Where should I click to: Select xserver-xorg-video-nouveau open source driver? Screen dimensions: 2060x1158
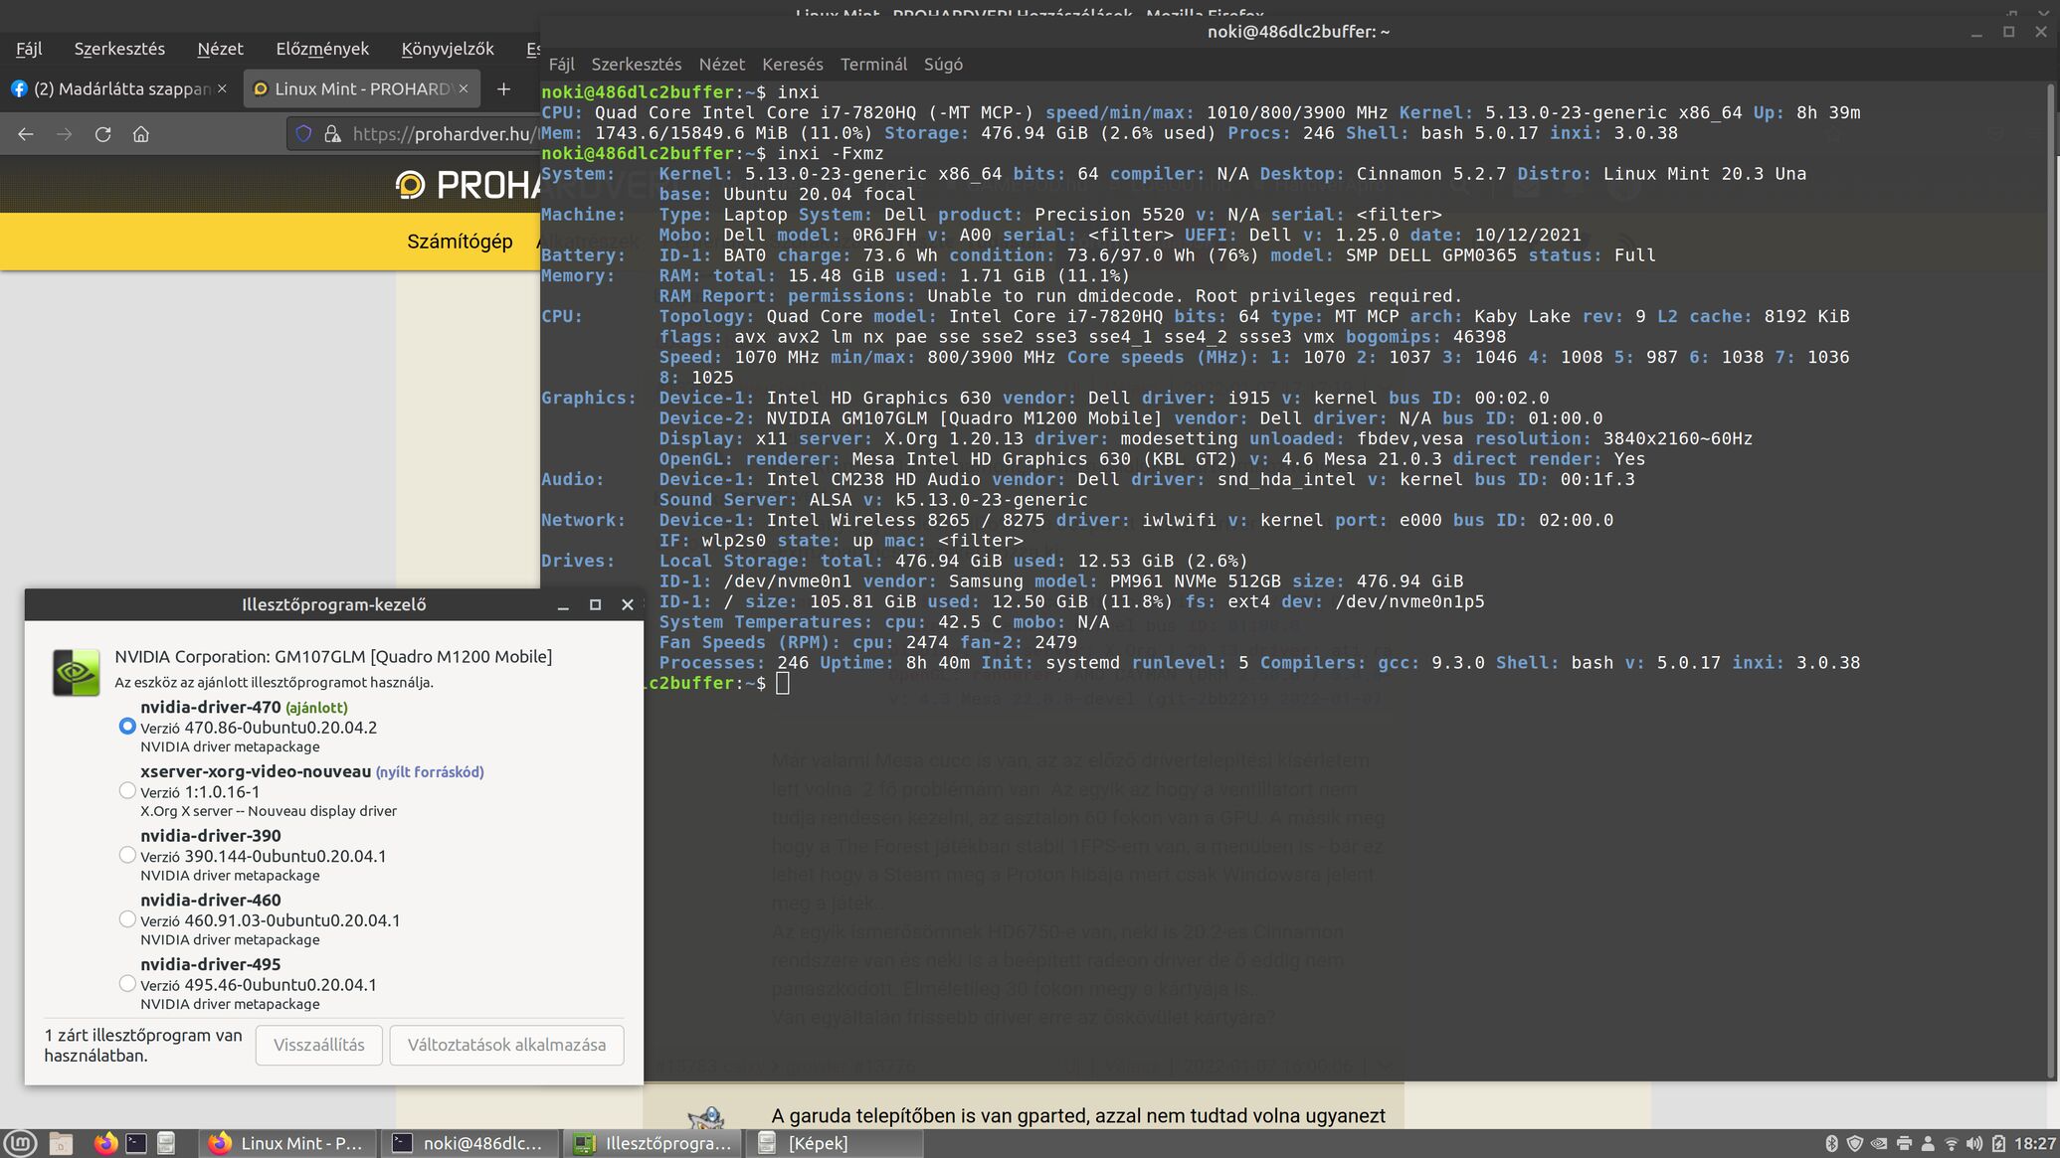coord(126,791)
